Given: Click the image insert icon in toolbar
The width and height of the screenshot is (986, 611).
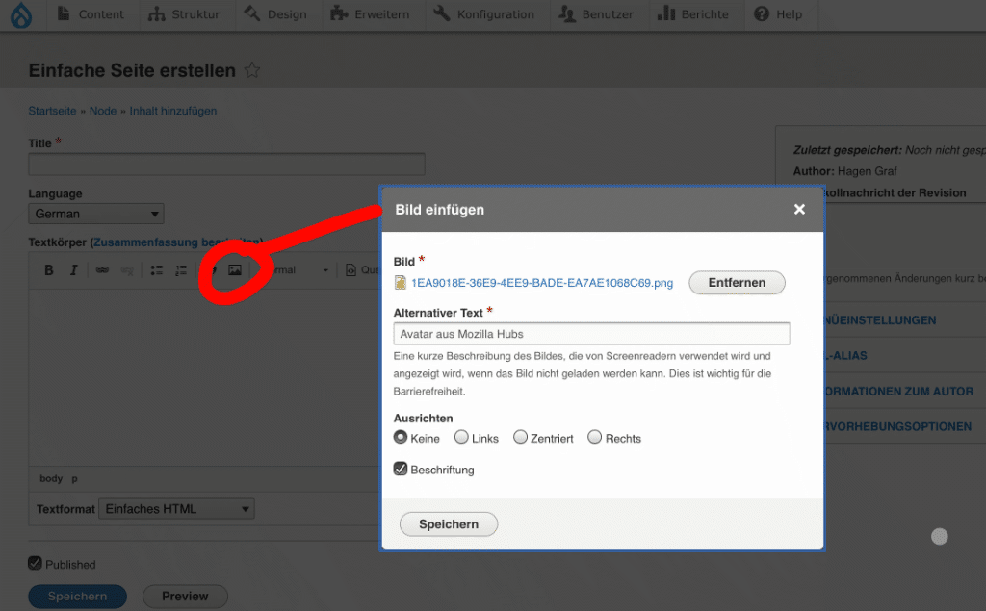Looking at the screenshot, I should (x=235, y=270).
